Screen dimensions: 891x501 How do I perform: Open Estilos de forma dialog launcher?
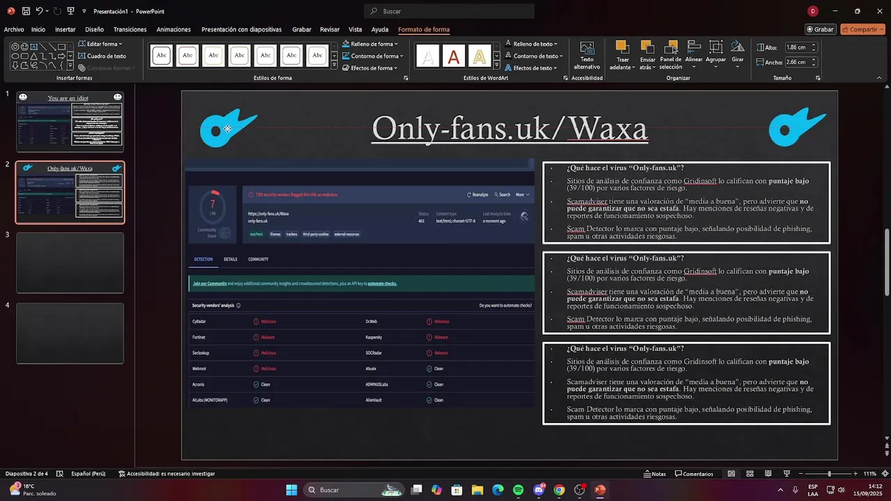coord(406,79)
